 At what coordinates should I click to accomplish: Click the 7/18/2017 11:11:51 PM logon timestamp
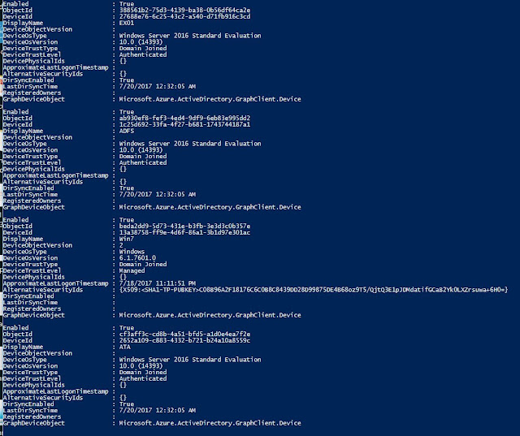click(158, 283)
